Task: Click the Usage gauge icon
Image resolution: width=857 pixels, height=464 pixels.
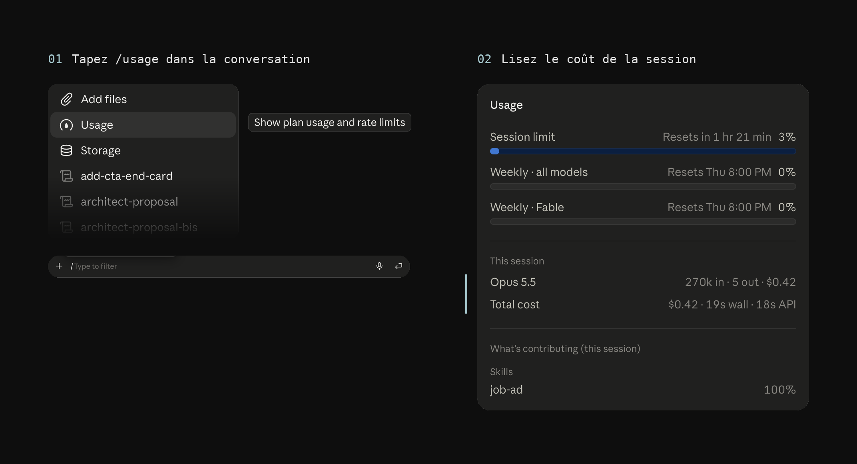Action: coord(66,125)
